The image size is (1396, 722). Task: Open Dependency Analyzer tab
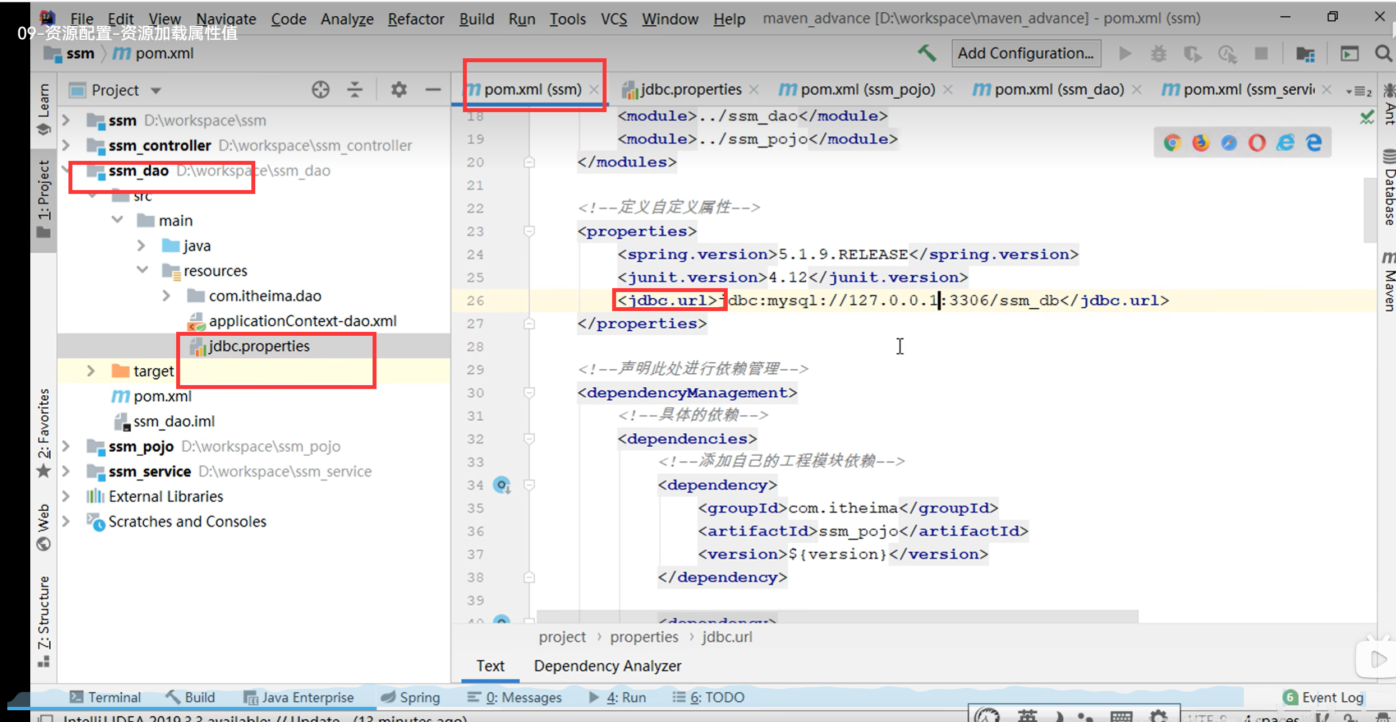coord(607,666)
